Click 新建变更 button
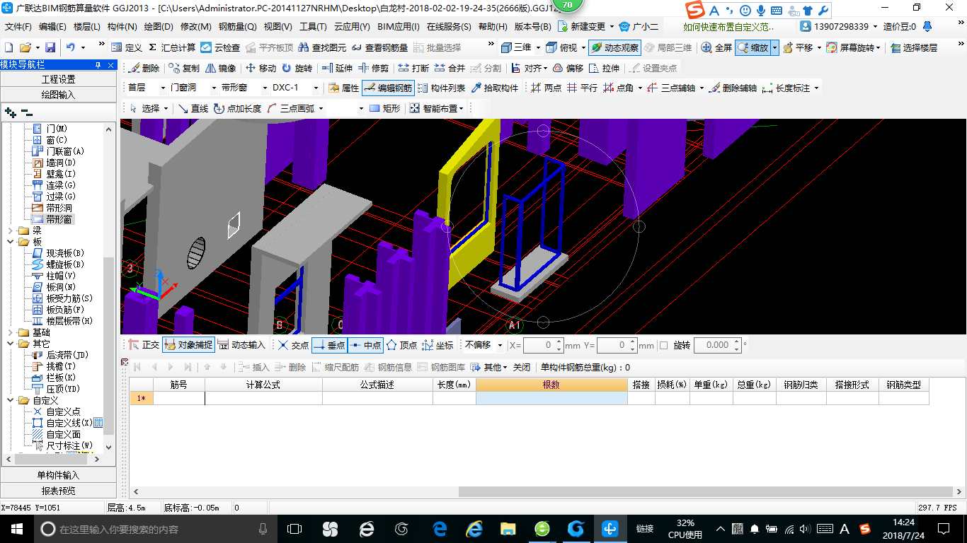 583,26
